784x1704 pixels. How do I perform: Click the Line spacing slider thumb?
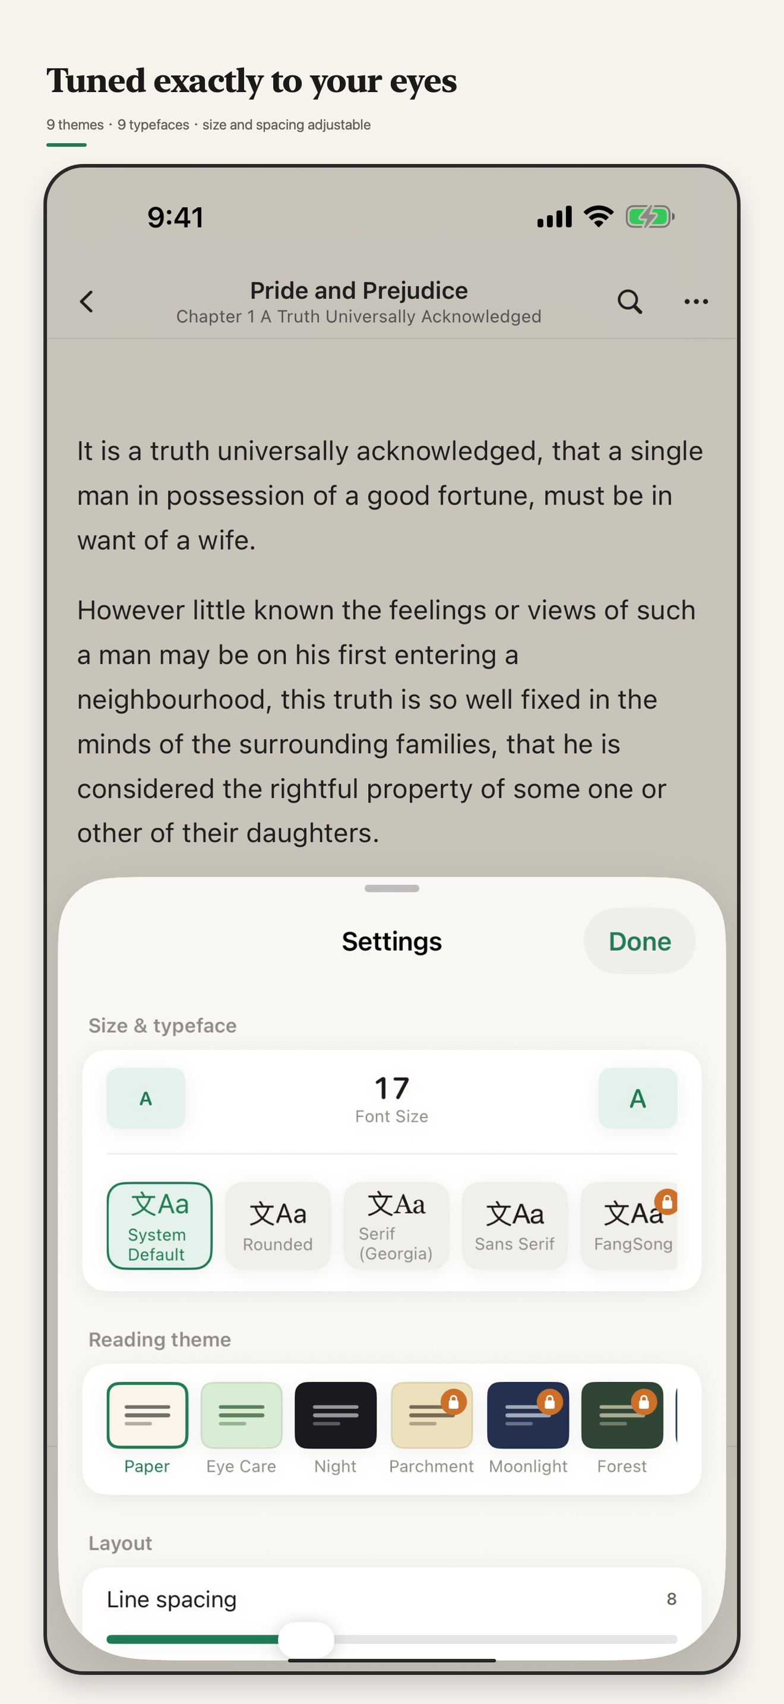[x=306, y=1639]
